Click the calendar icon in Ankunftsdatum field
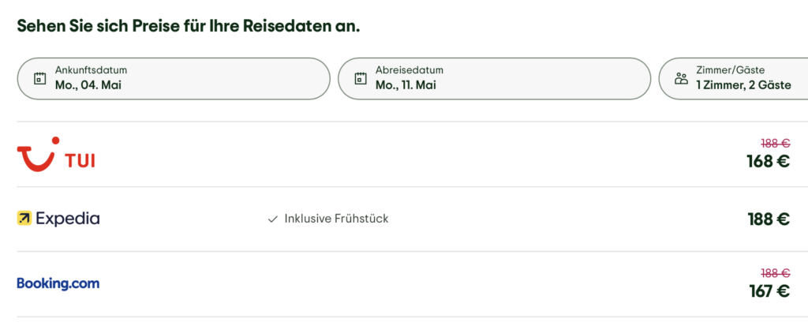Screen dimensions: 808x326 pyautogui.click(x=40, y=79)
